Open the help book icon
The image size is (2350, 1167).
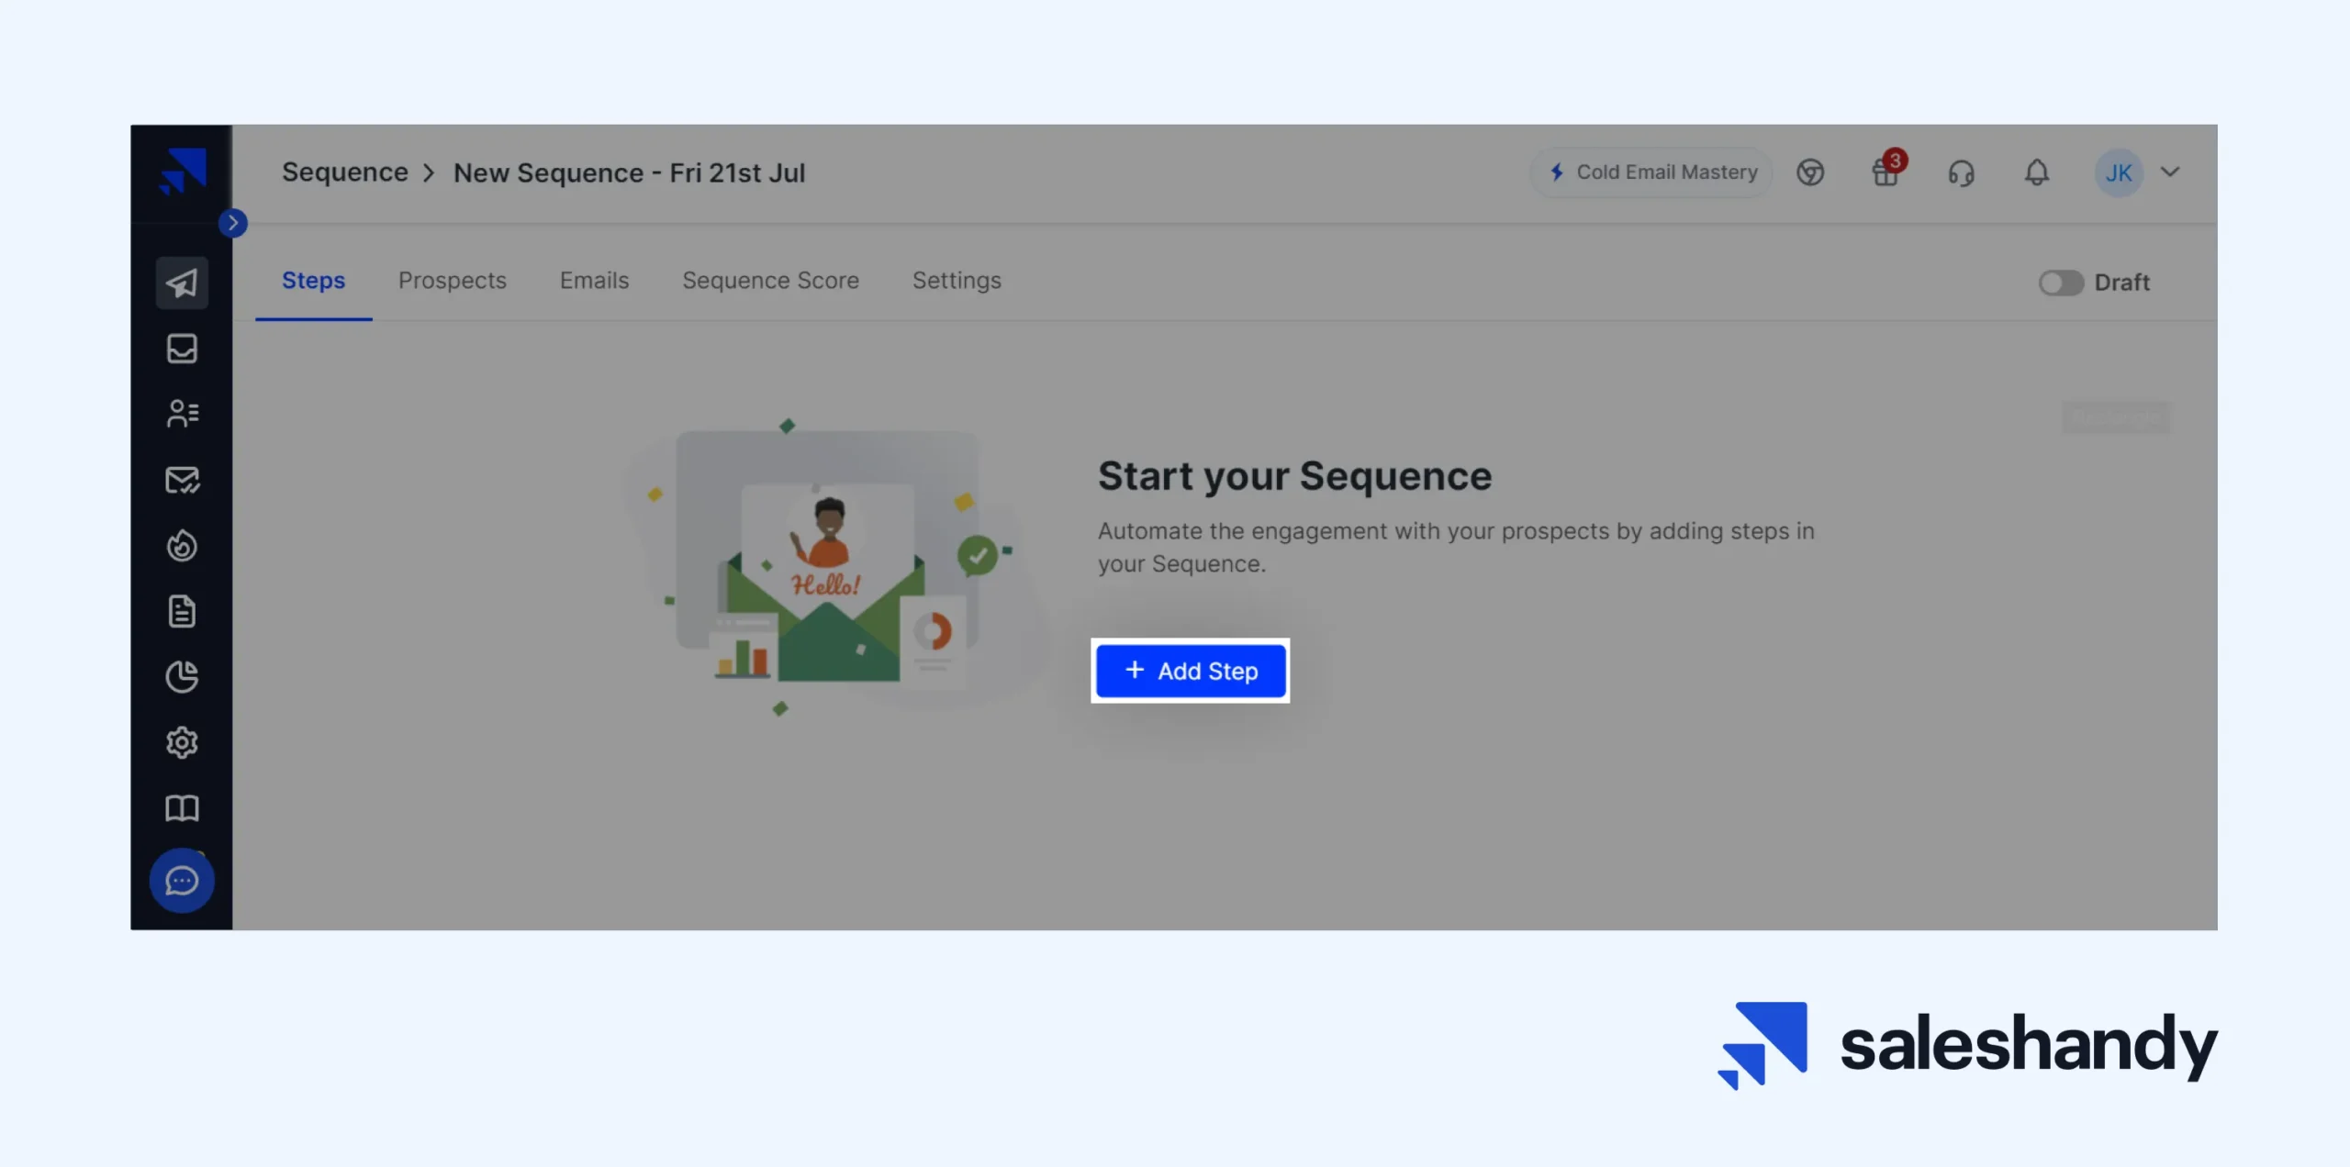pyautogui.click(x=182, y=808)
